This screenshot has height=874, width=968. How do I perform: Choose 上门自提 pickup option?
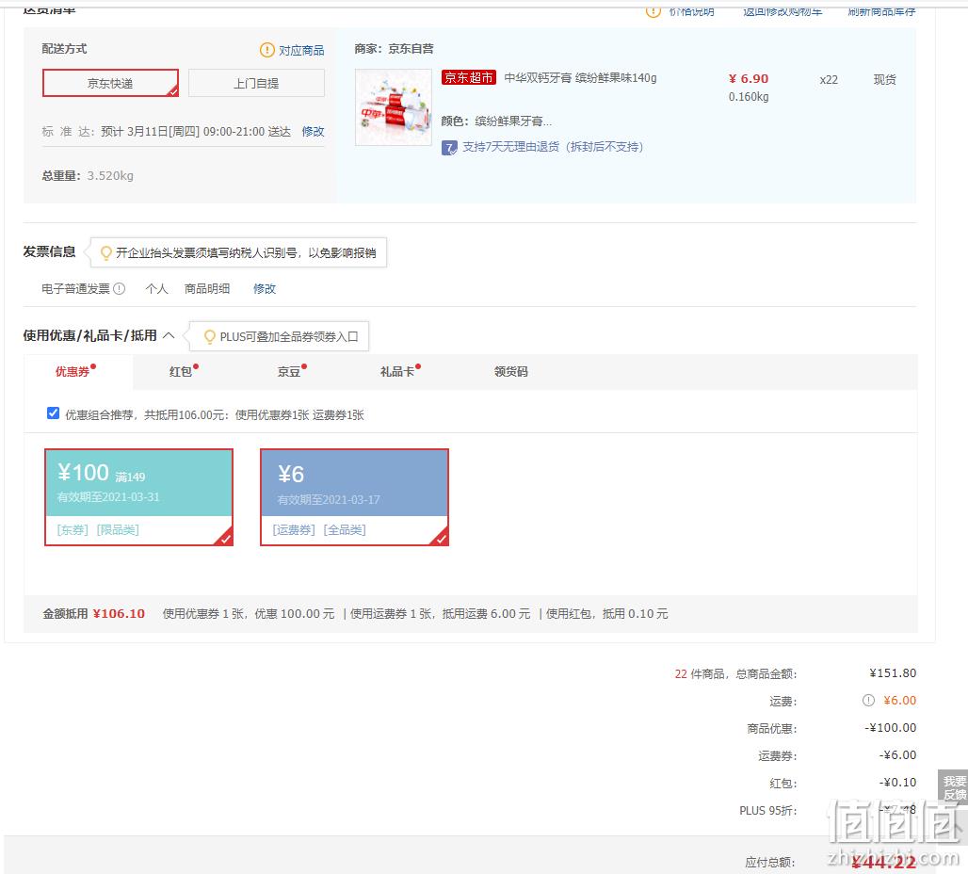(x=256, y=83)
